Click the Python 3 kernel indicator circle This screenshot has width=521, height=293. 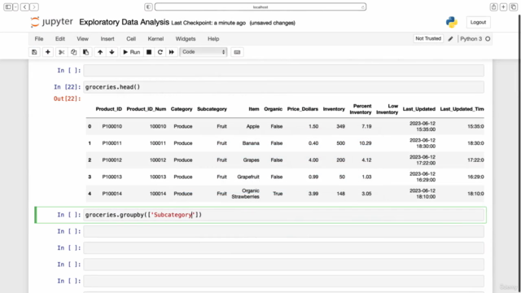tap(488, 39)
